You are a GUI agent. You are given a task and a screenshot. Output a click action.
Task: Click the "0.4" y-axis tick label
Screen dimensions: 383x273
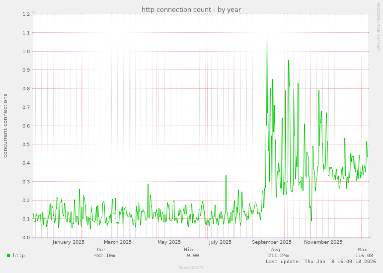[26, 163]
